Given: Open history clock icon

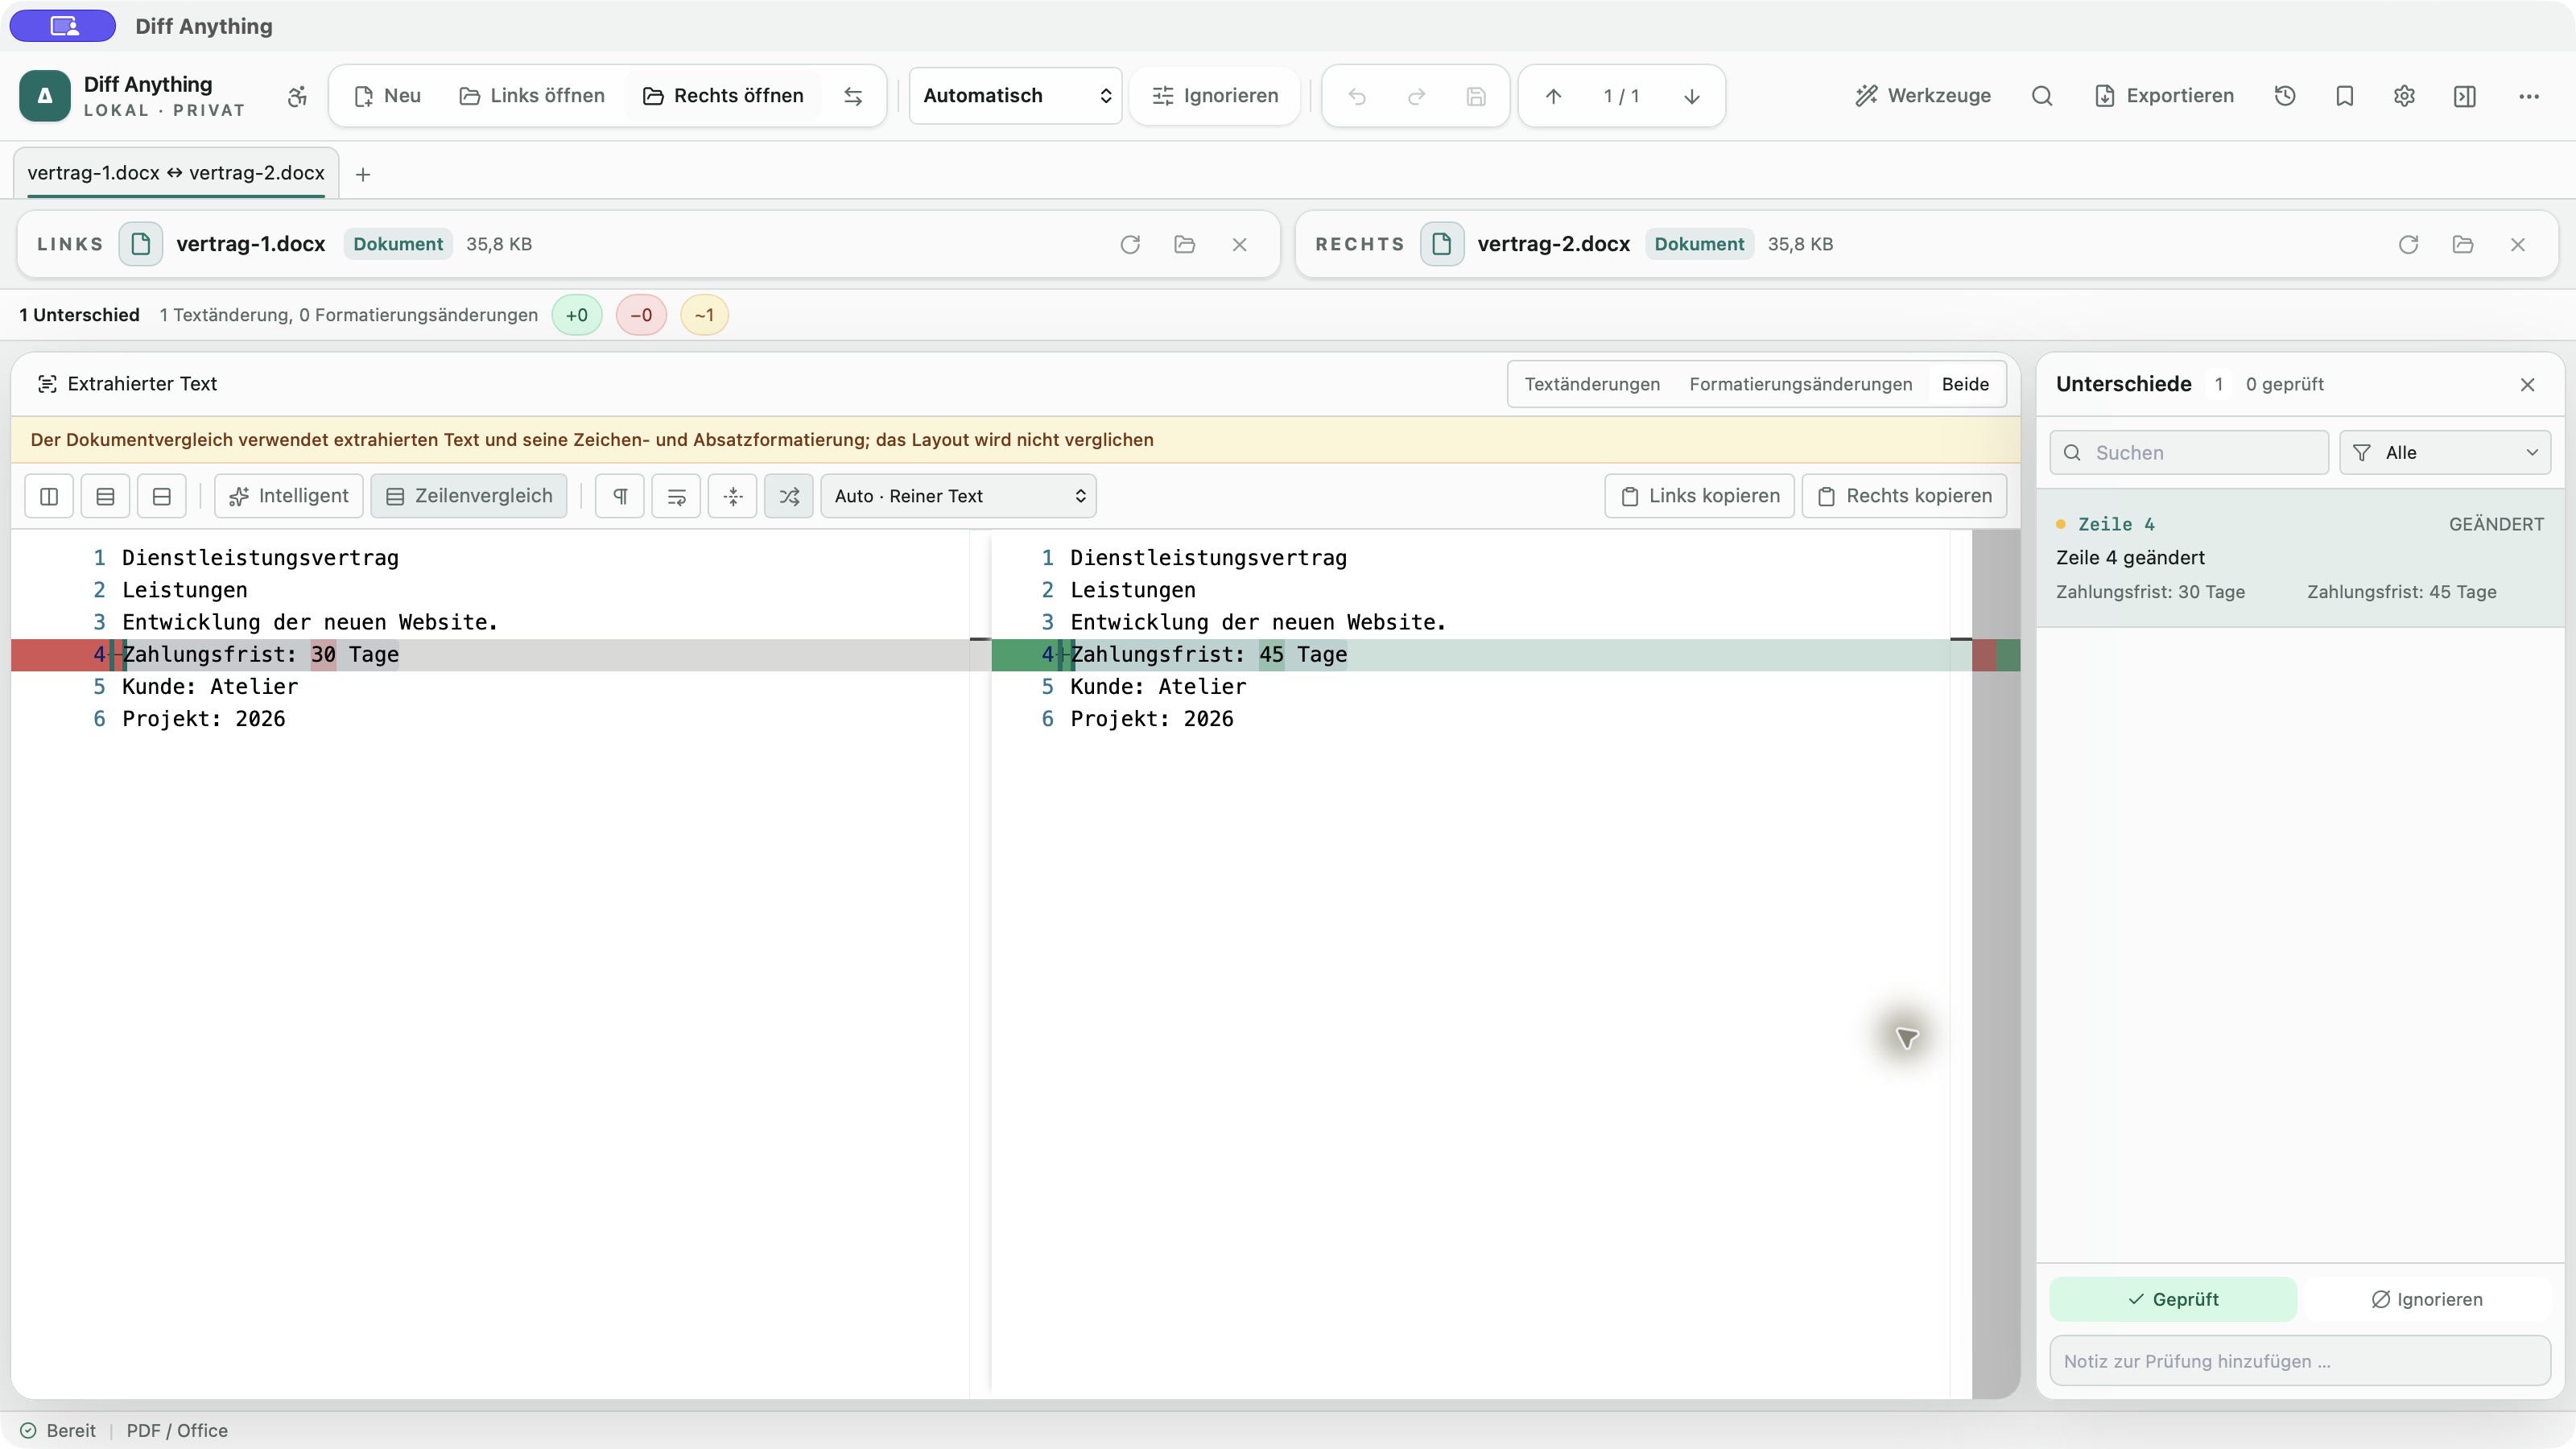Looking at the screenshot, I should tap(2285, 96).
